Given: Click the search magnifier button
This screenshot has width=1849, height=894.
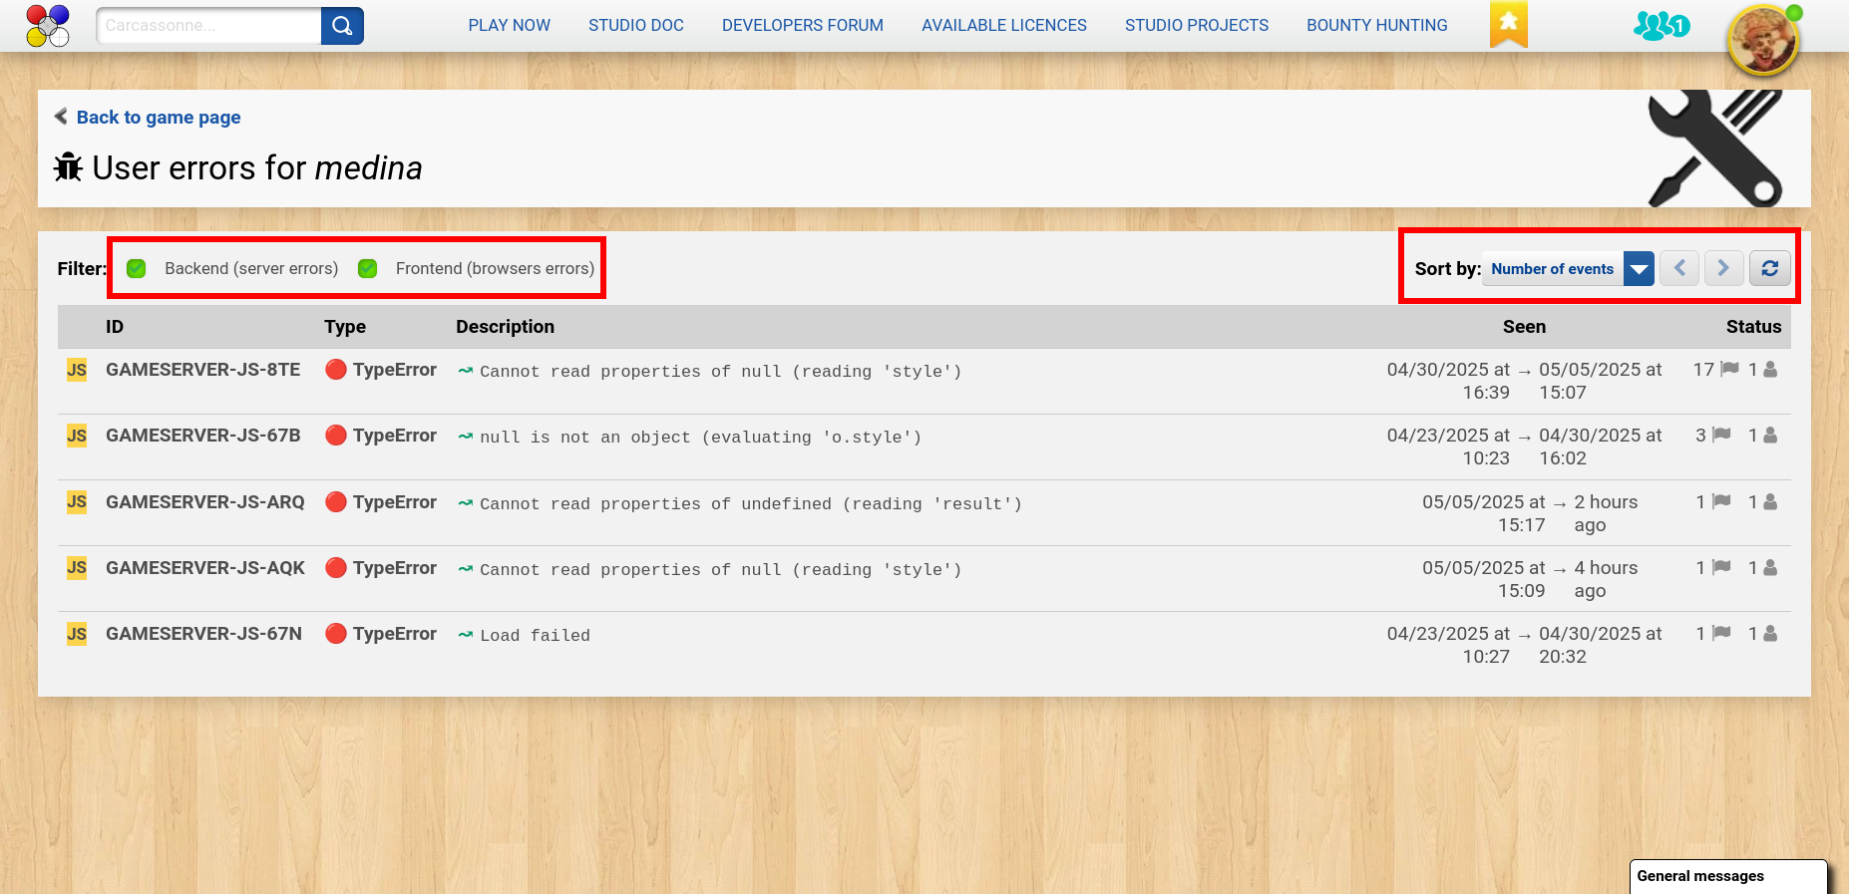Looking at the screenshot, I should [x=342, y=26].
